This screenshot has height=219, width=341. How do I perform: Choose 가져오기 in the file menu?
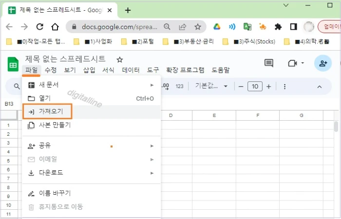coord(92,112)
